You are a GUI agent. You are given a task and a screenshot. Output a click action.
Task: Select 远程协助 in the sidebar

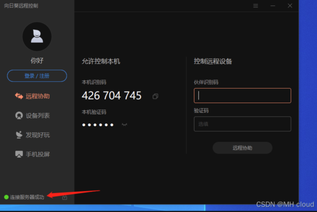pos(32,96)
